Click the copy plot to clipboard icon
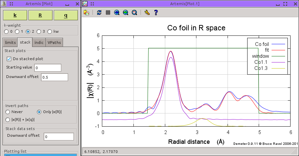Viewport: 299px width, 156px height. [x=86, y=12]
